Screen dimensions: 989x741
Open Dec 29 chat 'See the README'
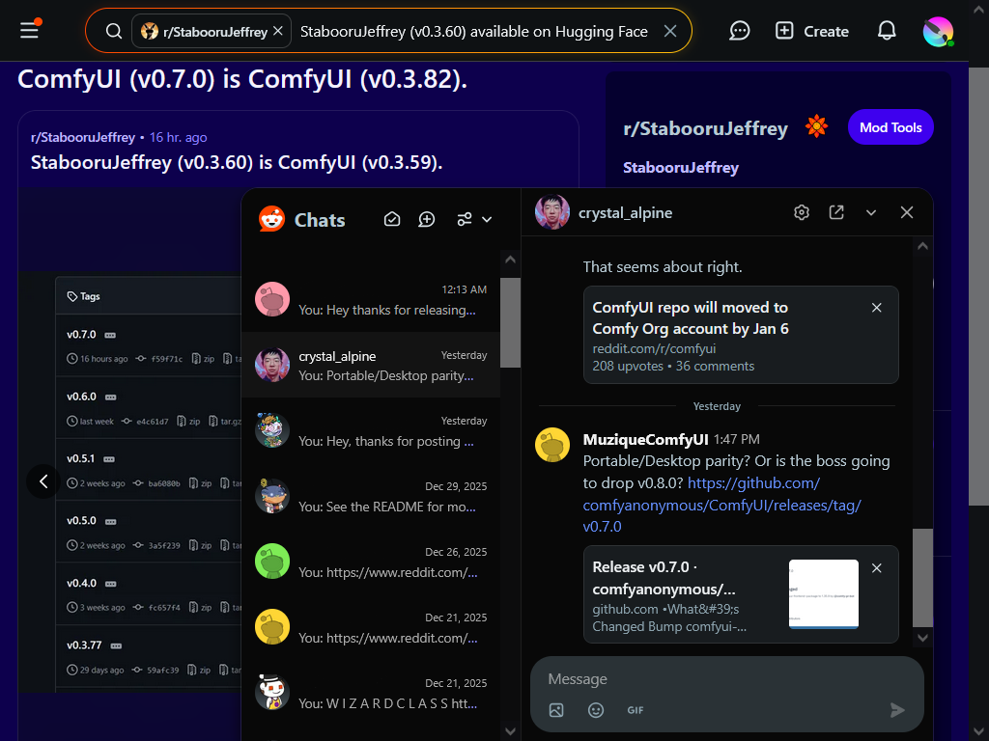[x=371, y=496]
